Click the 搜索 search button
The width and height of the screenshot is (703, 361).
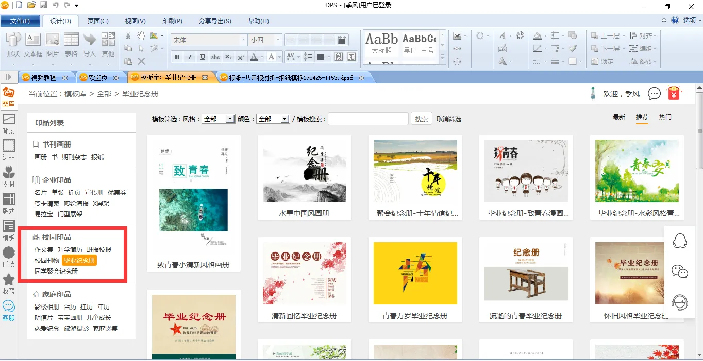click(422, 119)
